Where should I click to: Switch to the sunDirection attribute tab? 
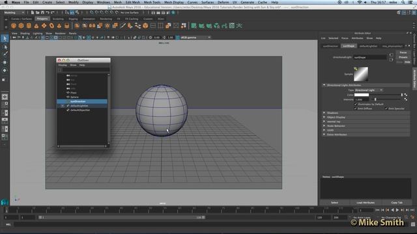(330, 46)
